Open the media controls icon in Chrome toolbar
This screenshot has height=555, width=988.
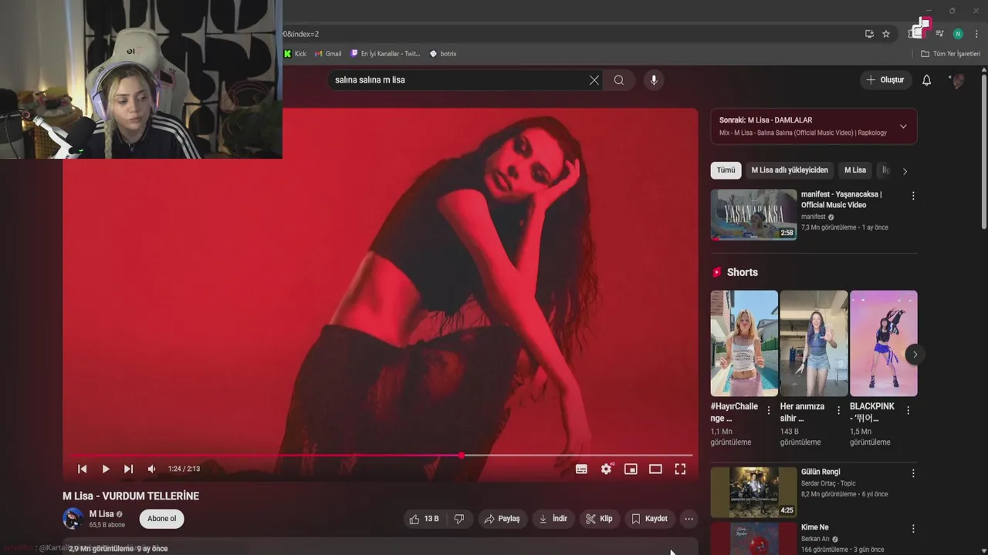tap(939, 34)
